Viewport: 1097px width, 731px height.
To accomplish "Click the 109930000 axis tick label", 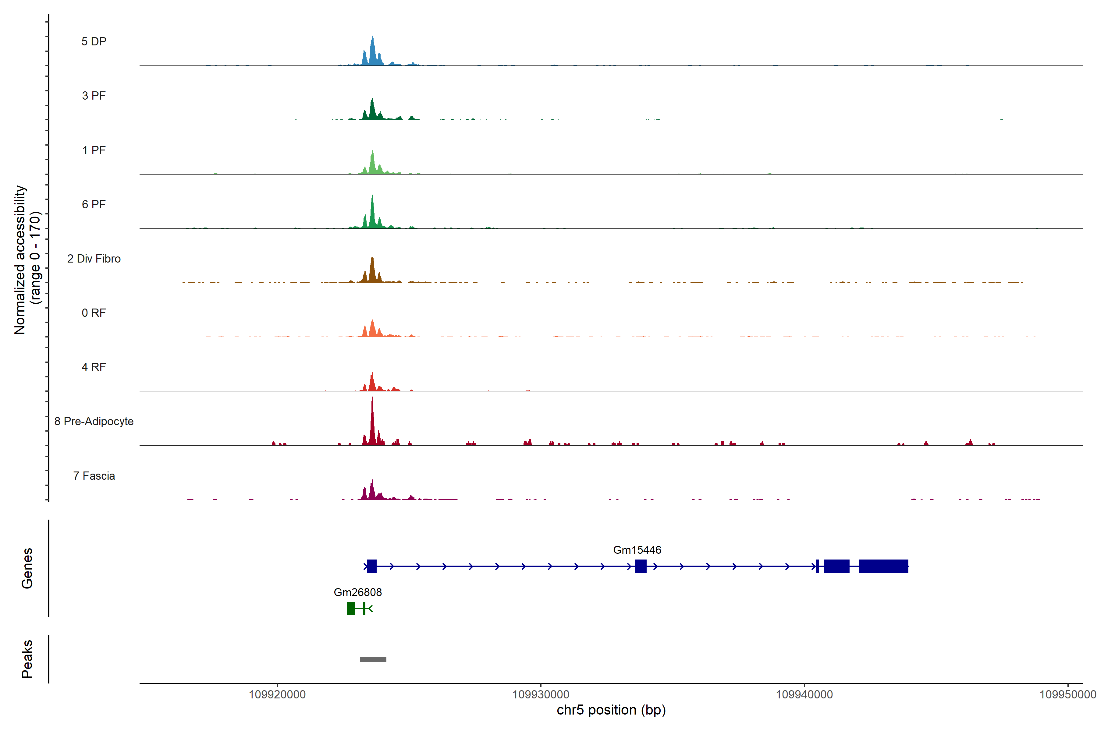I will tap(541, 695).
